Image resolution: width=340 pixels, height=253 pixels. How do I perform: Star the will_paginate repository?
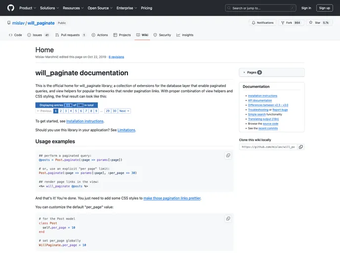coord(319,23)
